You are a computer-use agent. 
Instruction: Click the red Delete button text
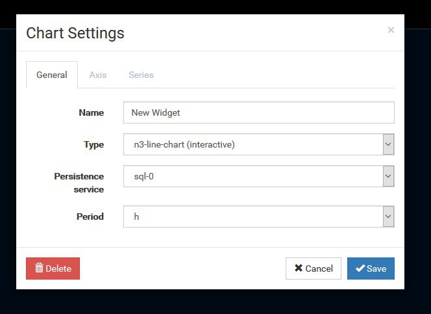[58, 268]
